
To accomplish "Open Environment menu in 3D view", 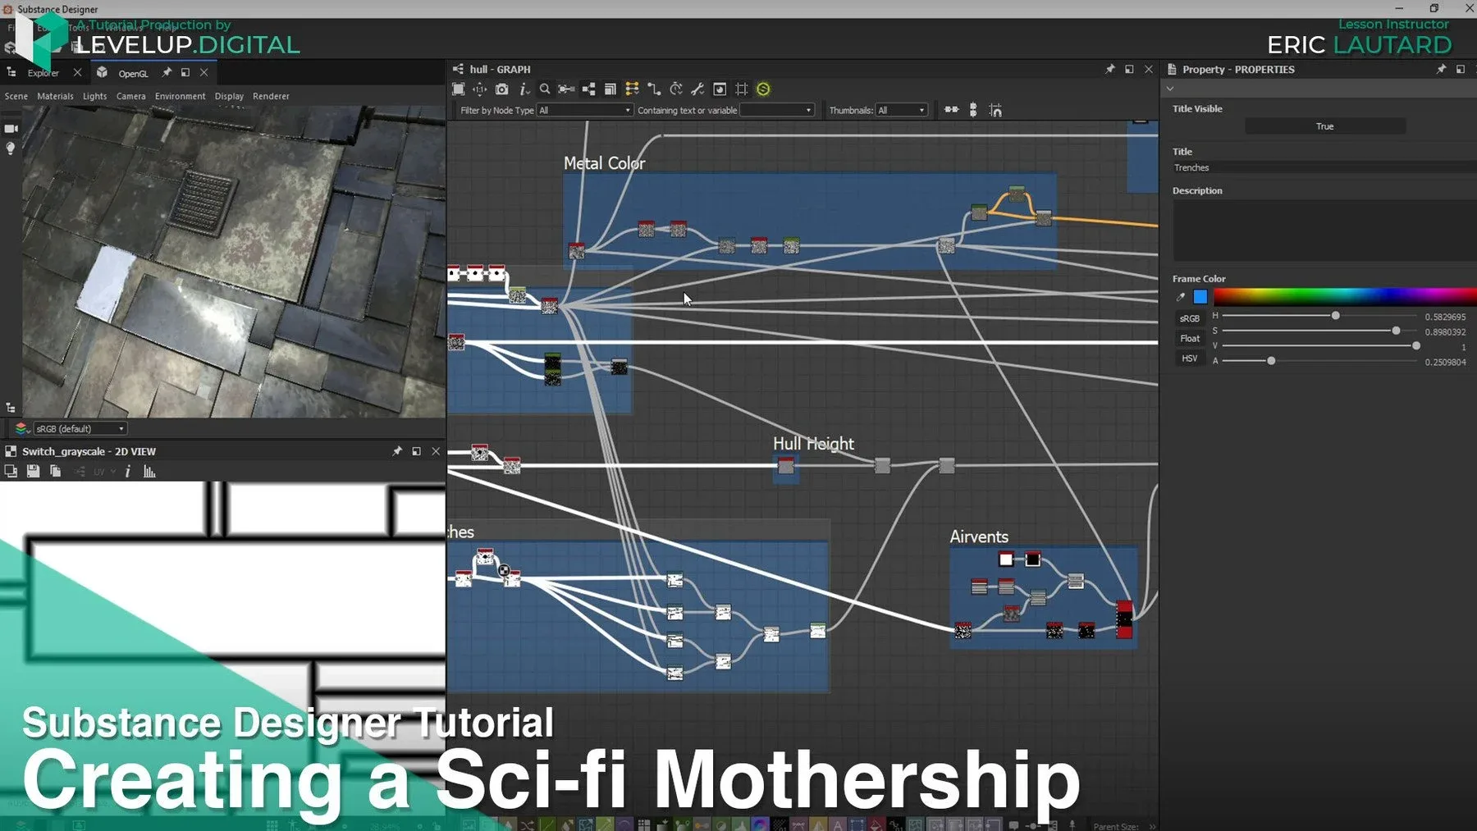I will [x=180, y=97].
